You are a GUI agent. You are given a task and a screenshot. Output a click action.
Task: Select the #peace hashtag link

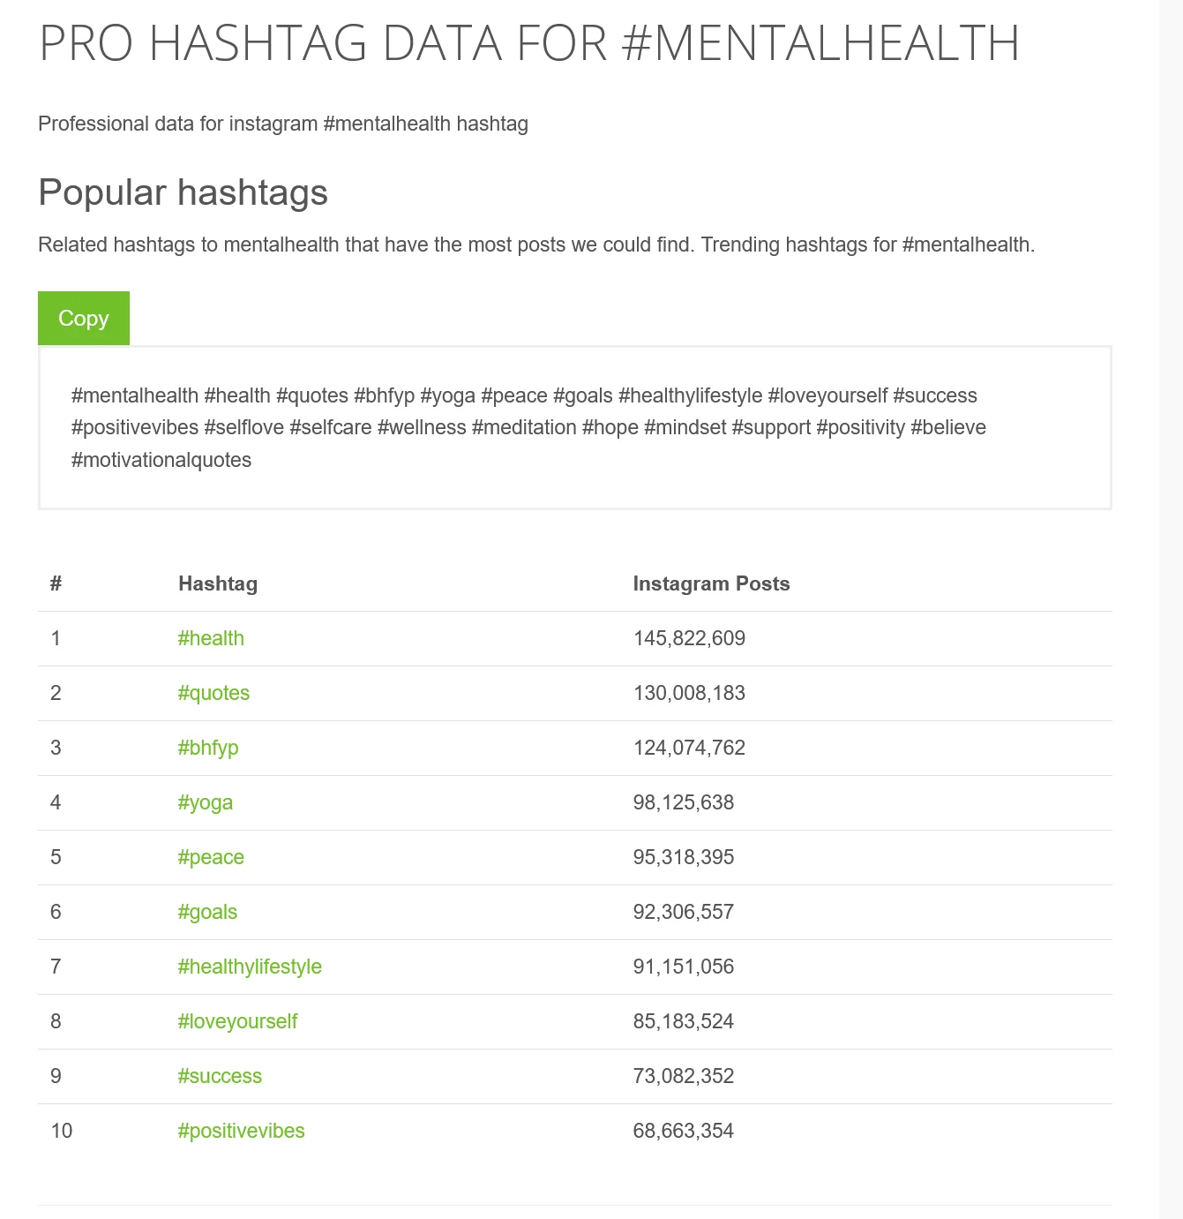click(211, 857)
